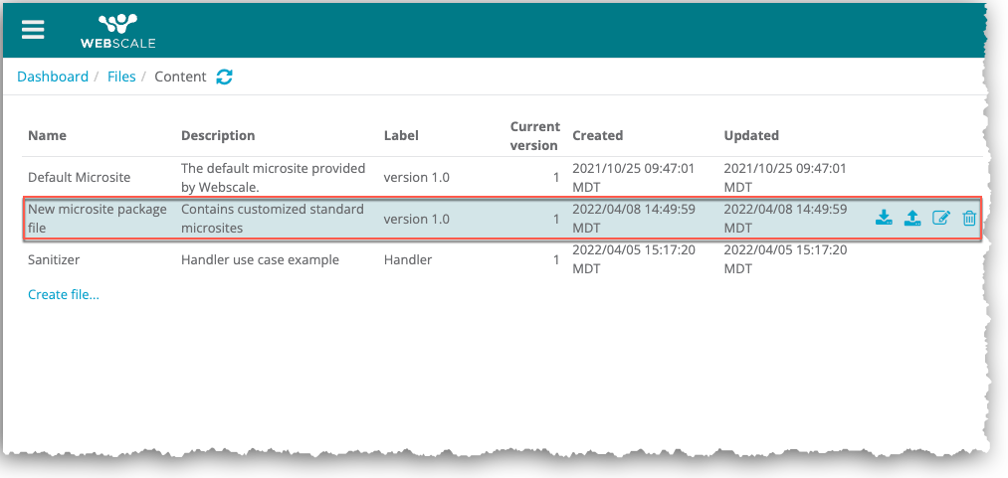The height and width of the screenshot is (478, 1008).
Task: Edit the New microsite package file
Action: (941, 218)
